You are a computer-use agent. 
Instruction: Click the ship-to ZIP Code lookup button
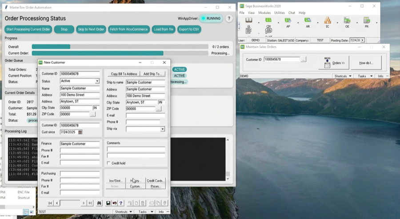click(158, 109)
